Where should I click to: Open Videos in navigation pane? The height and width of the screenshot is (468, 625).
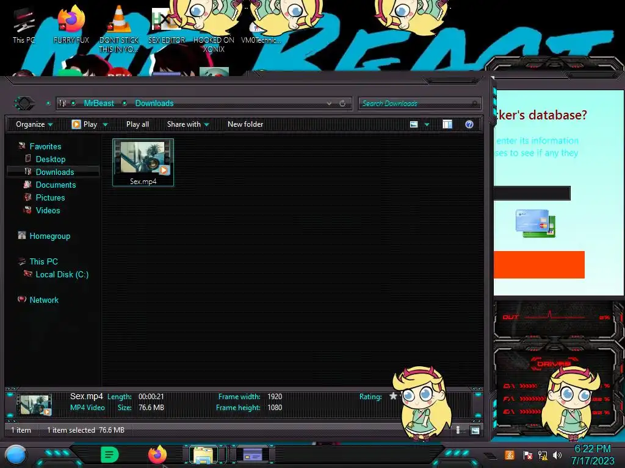[48, 210]
